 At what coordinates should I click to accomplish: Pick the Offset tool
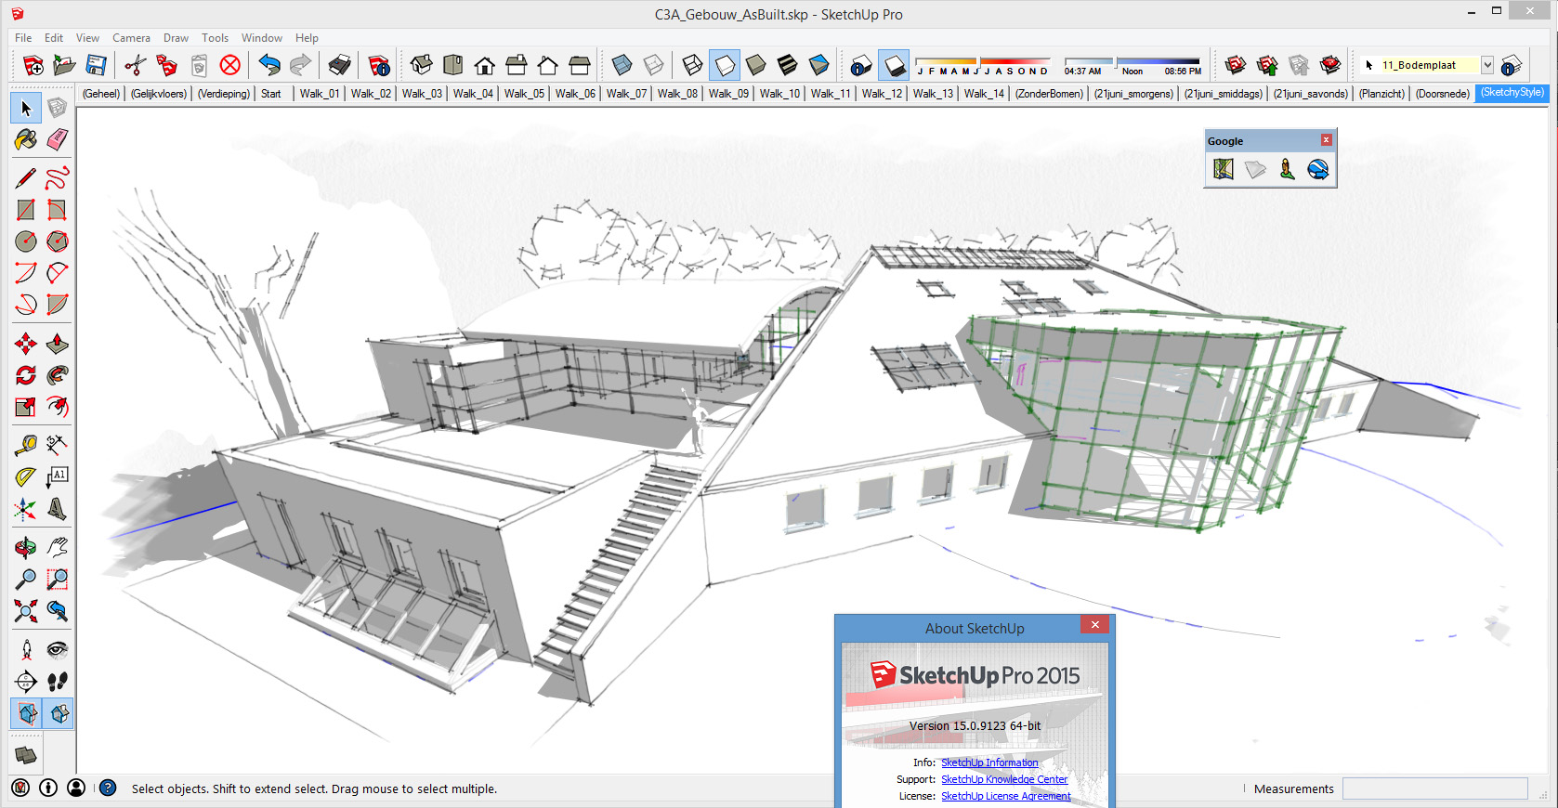(58, 407)
